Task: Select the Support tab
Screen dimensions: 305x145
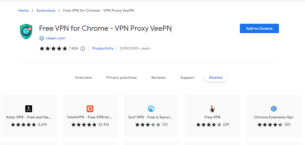Action: 187,77
